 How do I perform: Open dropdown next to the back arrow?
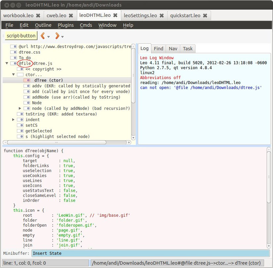pyautogui.click(x=49, y=37)
